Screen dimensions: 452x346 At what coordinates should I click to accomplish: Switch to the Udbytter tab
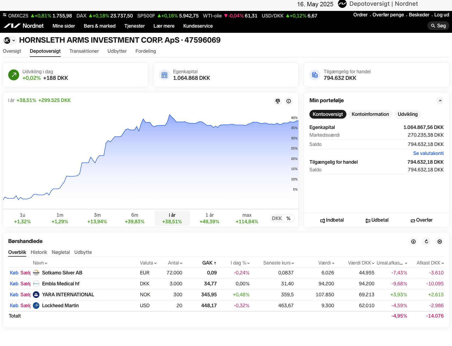[x=117, y=51]
